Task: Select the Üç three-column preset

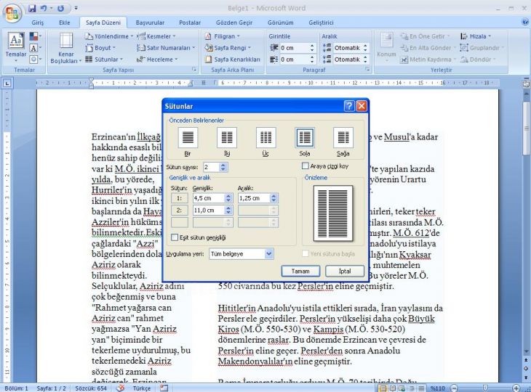Action: pyautogui.click(x=265, y=137)
